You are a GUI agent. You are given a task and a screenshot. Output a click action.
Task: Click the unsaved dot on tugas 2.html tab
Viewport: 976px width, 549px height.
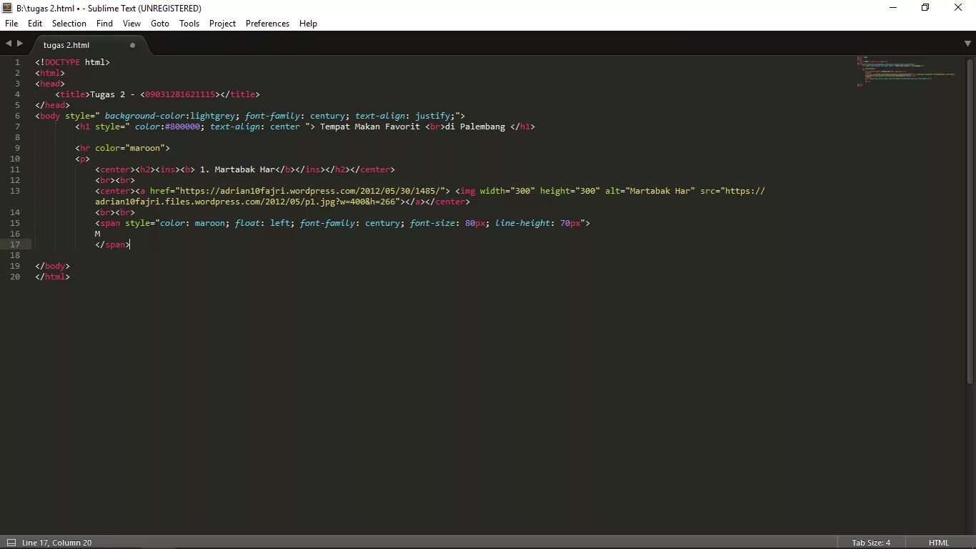coord(132,45)
